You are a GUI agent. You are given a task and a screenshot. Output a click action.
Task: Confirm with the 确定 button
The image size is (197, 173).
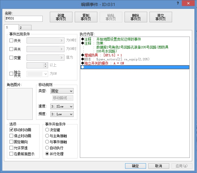pos(135,166)
